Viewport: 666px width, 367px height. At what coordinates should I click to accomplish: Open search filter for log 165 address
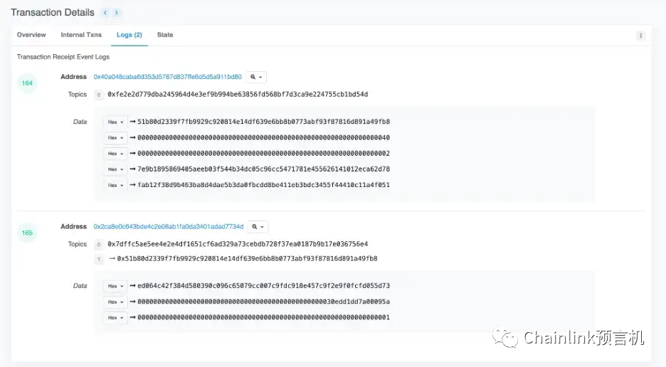point(258,227)
